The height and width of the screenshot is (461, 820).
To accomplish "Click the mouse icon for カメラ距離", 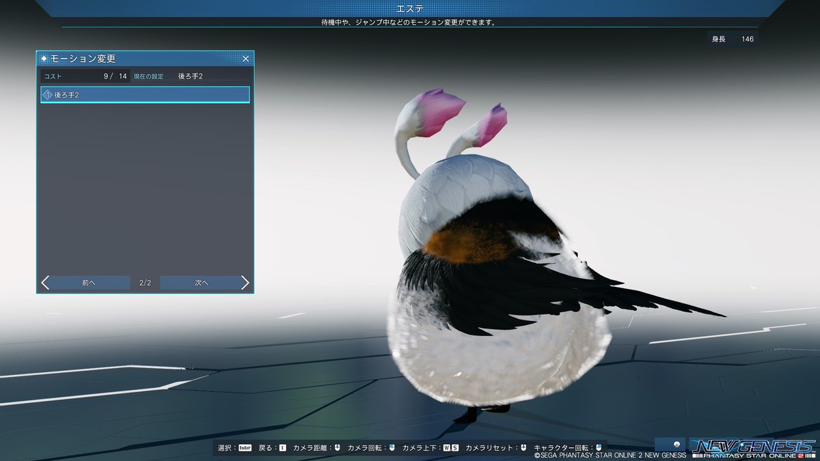I will coord(338,448).
